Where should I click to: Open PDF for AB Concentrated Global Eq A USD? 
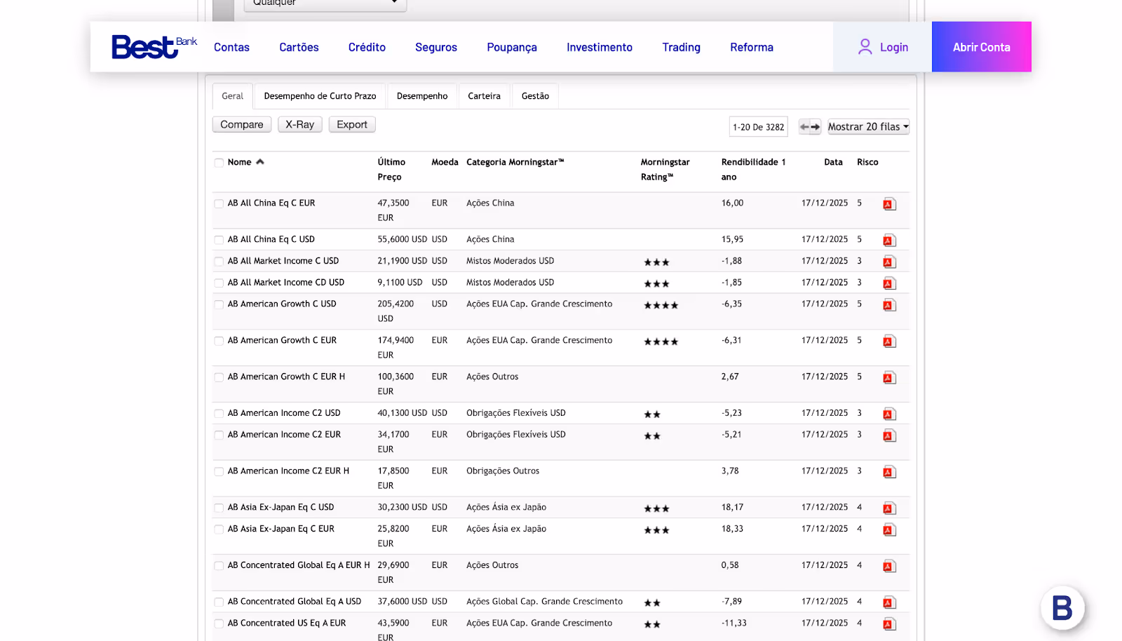[889, 602]
